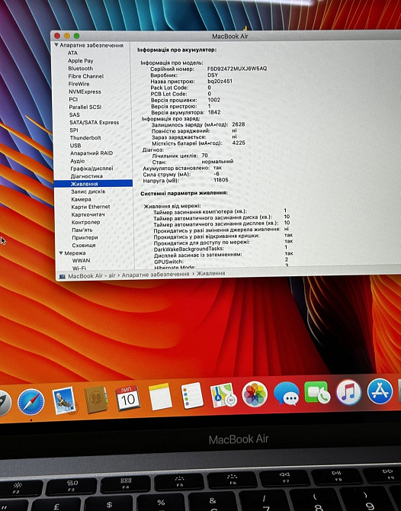Open the Notes app in Dock

point(160,397)
